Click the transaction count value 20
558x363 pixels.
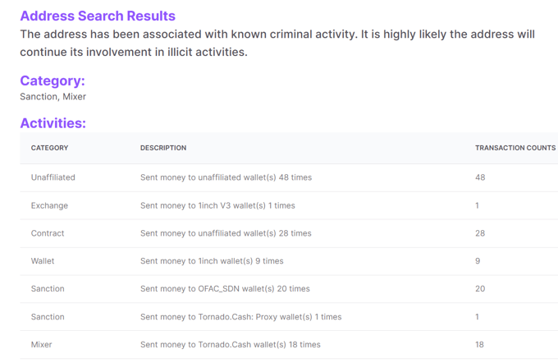480,289
